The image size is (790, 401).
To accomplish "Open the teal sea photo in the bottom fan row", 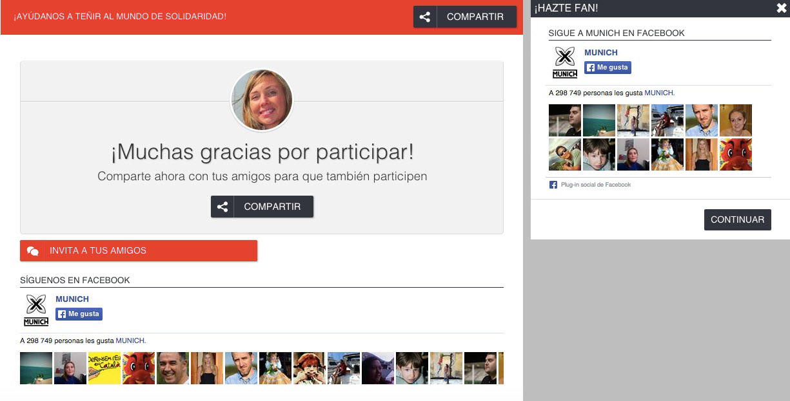I will tap(36, 368).
